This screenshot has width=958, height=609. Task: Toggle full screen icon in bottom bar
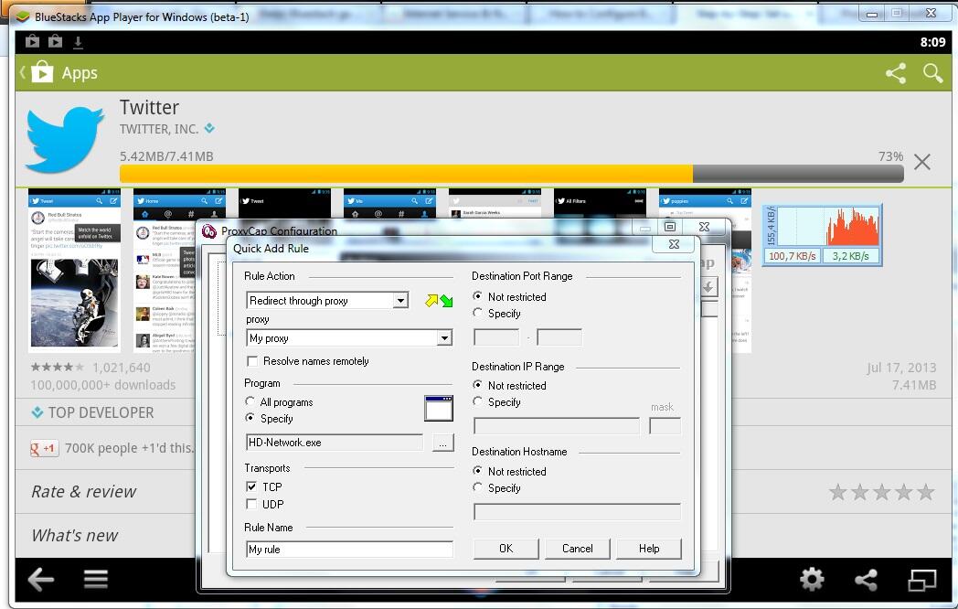click(x=922, y=580)
